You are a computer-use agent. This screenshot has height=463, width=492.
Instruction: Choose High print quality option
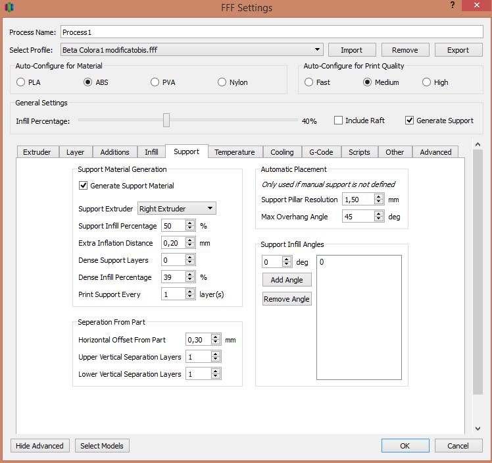tap(427, 82)
